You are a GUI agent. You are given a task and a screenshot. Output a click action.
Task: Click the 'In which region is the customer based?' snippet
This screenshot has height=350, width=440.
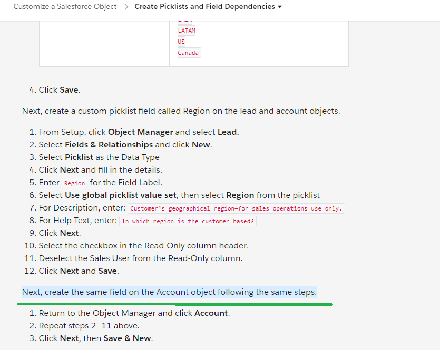(188, 221)
